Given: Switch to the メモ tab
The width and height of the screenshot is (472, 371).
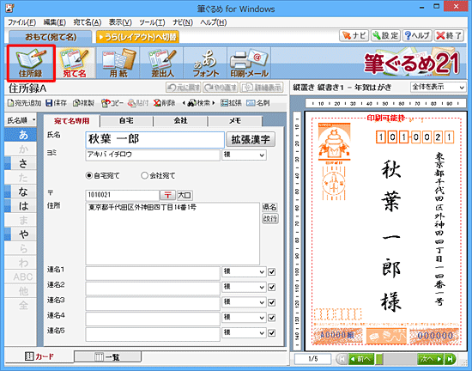Looking at the screenshot, I should click(235, 121).
